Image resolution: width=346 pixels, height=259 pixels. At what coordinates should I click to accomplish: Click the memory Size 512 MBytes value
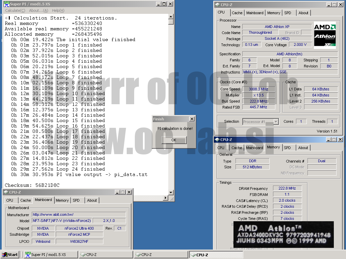click(x=252, y=167)
